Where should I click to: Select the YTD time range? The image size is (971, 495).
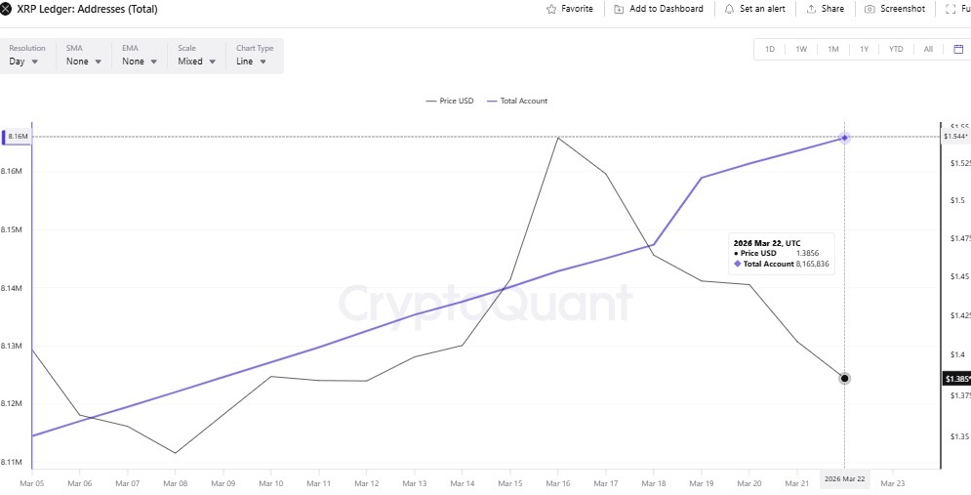[x=896, y=49]
